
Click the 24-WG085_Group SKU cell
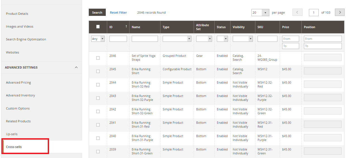pyautogui.click(x=267, y=58)
